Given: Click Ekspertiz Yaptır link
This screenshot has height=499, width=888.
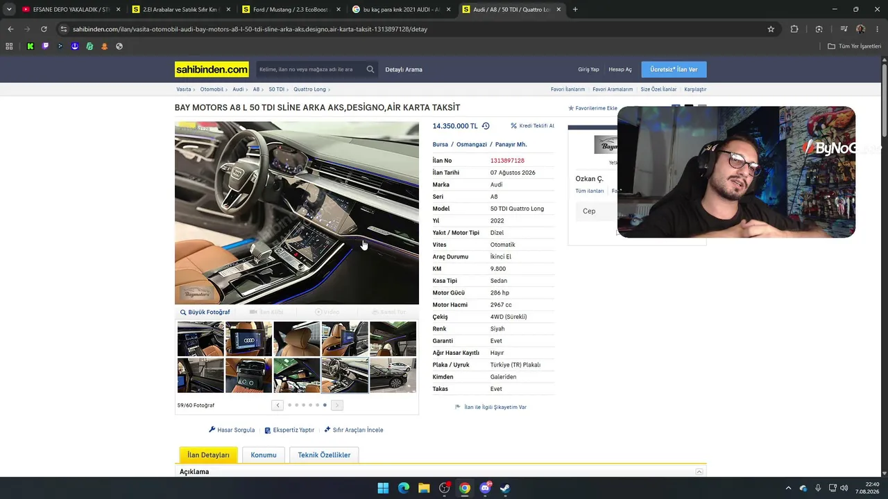Looking at the screenshot, I should pyautogui.click(x=289, y=430).
